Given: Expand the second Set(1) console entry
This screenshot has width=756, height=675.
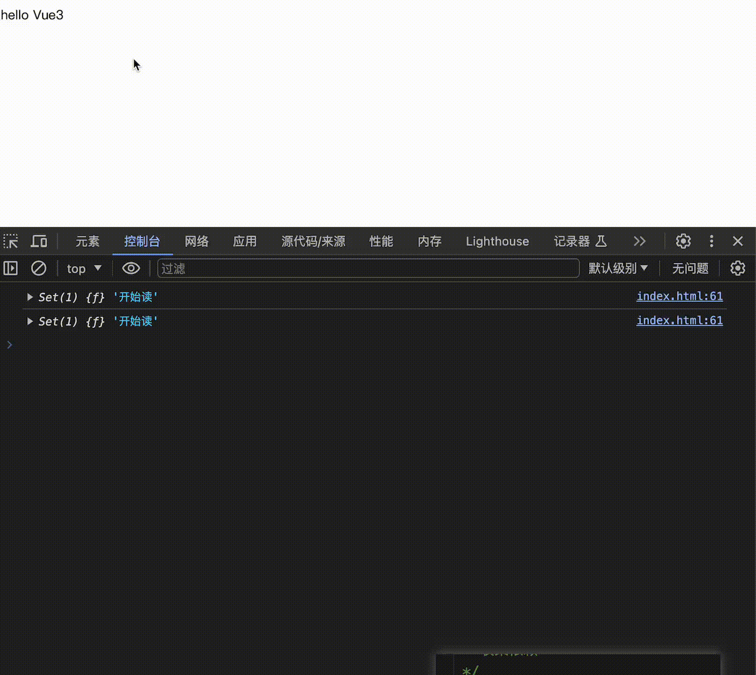Looking at the screenshot, I should tap(30, 321).
